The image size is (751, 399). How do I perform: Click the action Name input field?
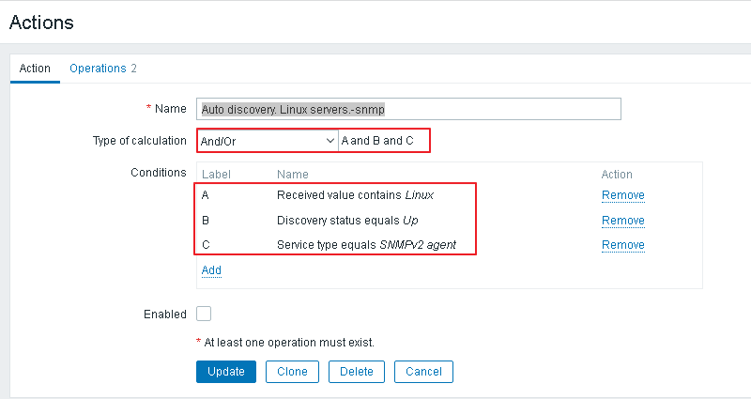click(x=409, y=109)
